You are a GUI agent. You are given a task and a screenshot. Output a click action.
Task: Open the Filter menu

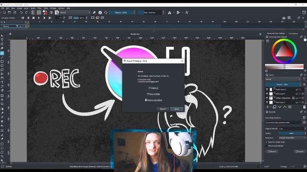pyautogui.click(x=39, y=8)
